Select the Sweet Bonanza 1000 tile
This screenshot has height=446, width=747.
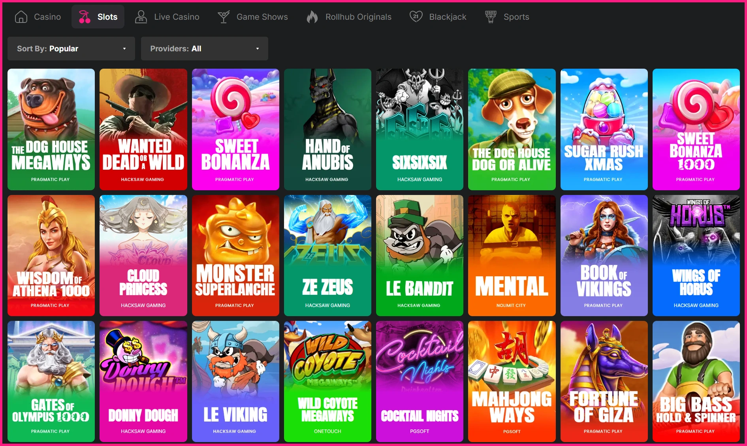(x=696, y=129)
